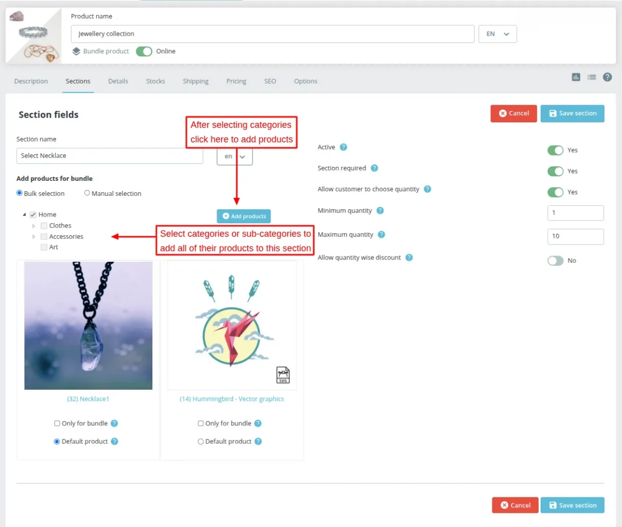Open the en section name language dropdown
622x527 pixels.
tap(235, 156)
